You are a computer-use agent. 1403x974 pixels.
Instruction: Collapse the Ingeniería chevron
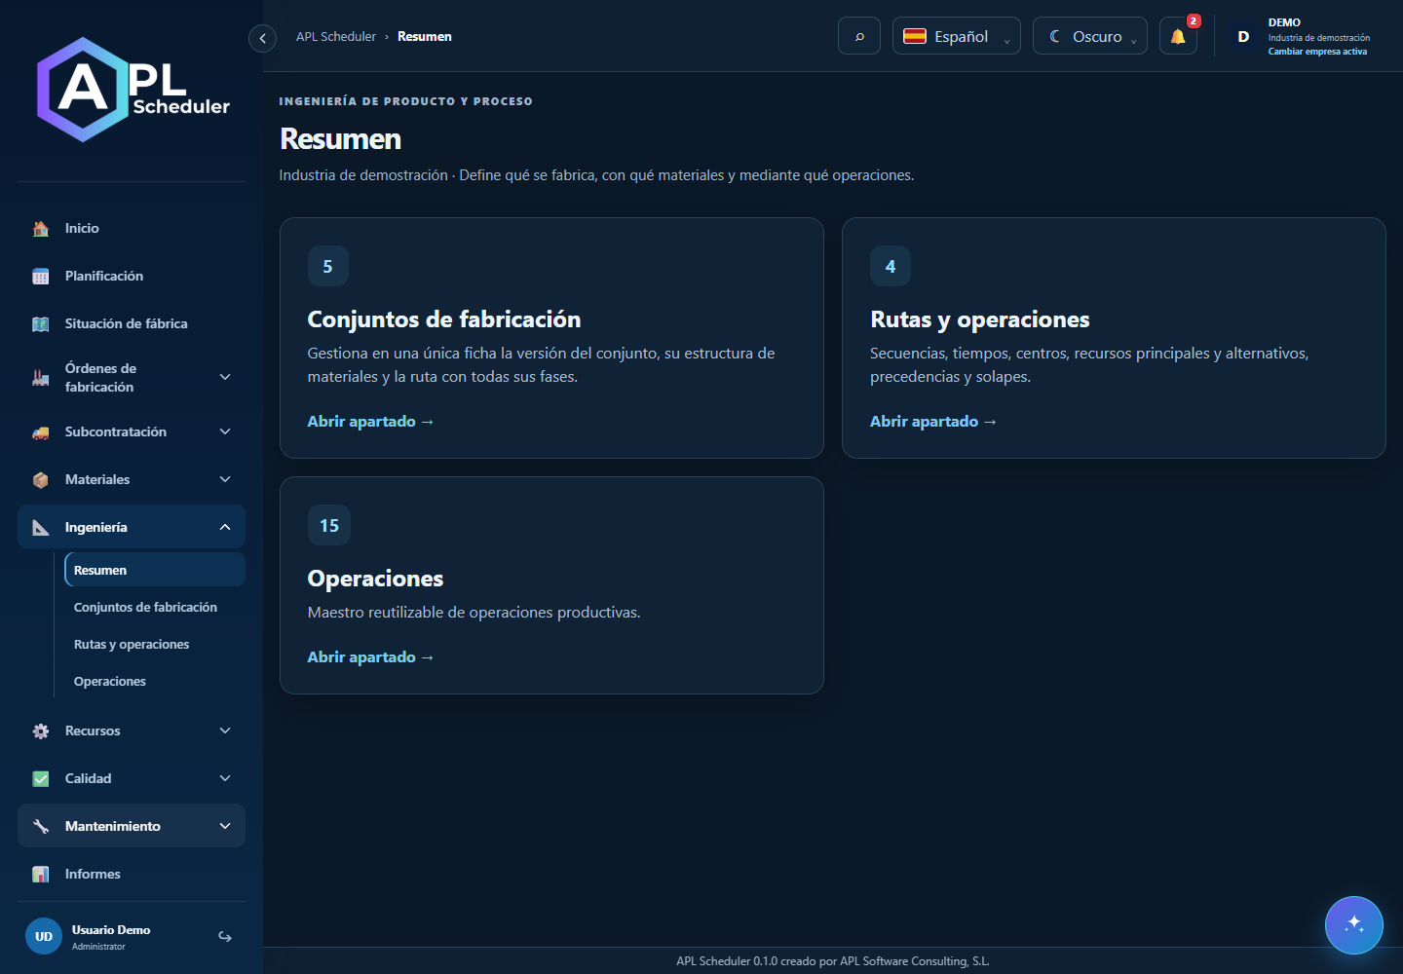(225, 527)
